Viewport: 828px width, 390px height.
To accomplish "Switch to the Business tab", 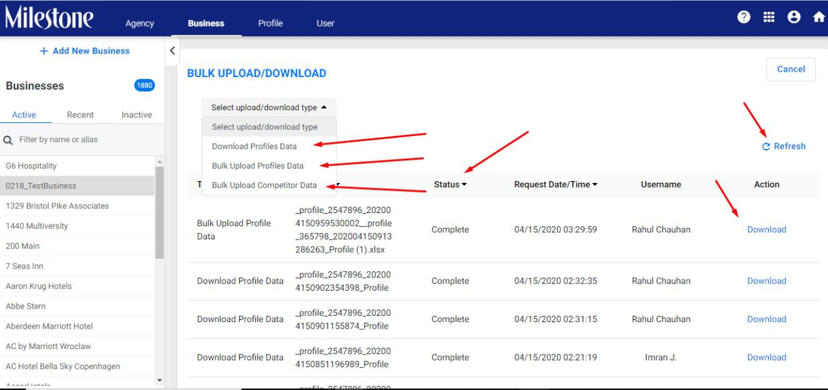I will click(x=206, y=23).
